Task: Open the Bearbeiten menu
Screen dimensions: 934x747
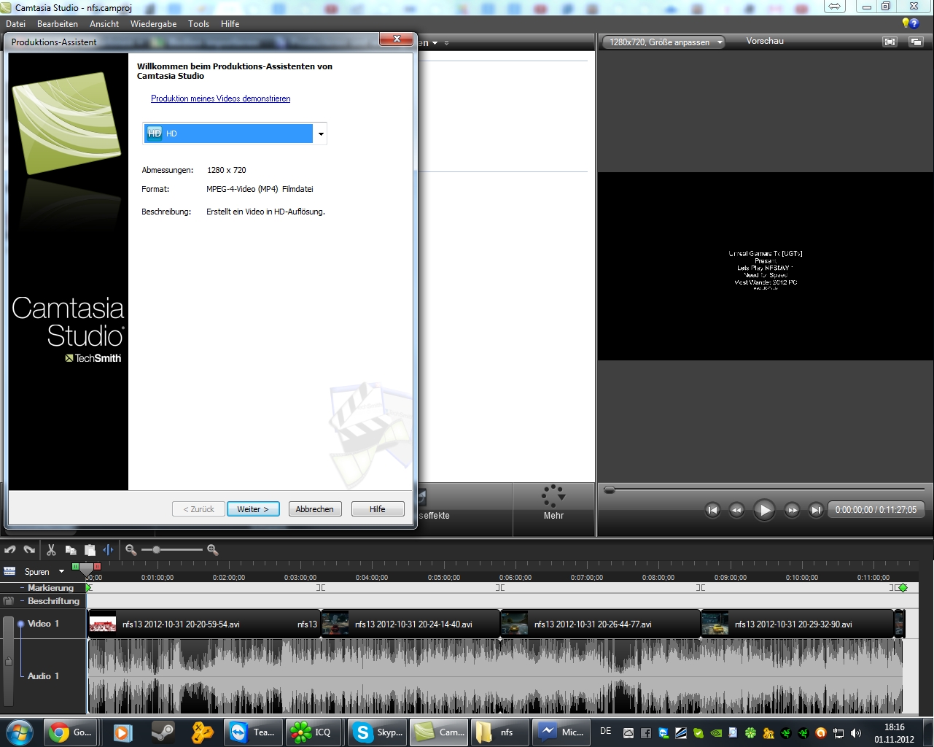Action: [x=58, y=24]
